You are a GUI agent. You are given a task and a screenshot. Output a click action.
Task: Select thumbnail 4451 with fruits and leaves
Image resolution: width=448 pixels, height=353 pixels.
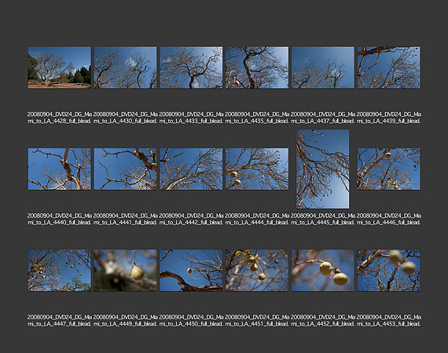tap(257, 271)
